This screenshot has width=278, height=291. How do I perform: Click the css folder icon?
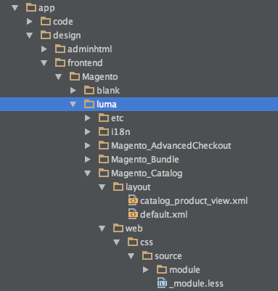(133, 242)
